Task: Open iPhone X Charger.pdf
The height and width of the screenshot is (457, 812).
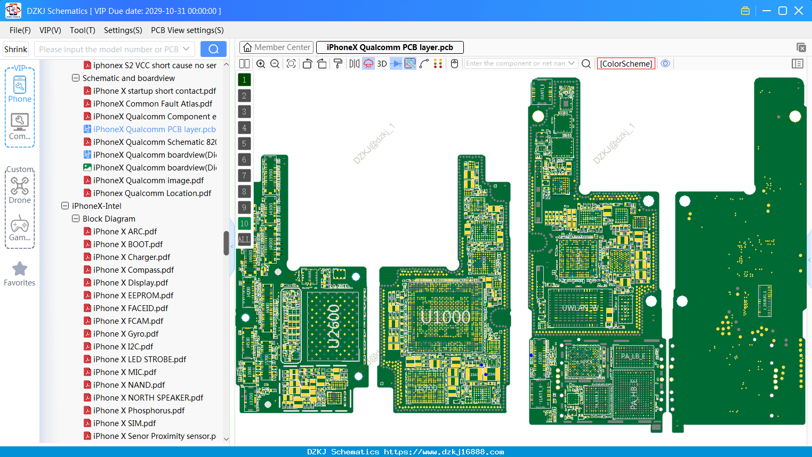Action: click(132, 257)
